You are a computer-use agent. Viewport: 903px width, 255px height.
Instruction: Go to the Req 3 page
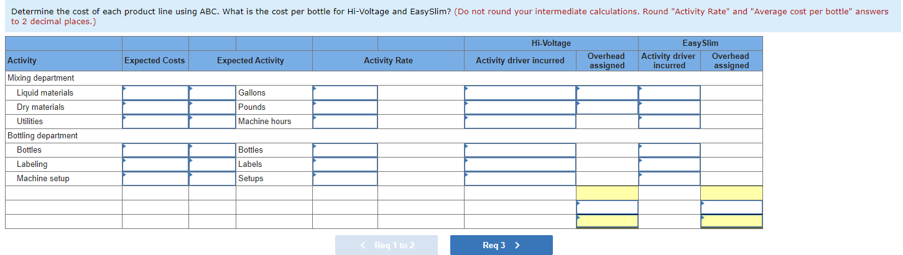point(501,245)
